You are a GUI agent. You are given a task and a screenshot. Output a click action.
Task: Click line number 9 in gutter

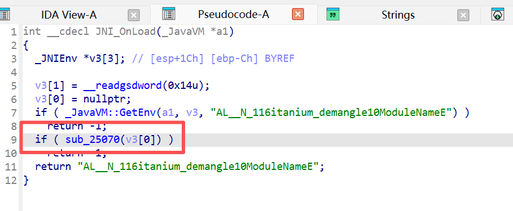(x=14, y=140)
